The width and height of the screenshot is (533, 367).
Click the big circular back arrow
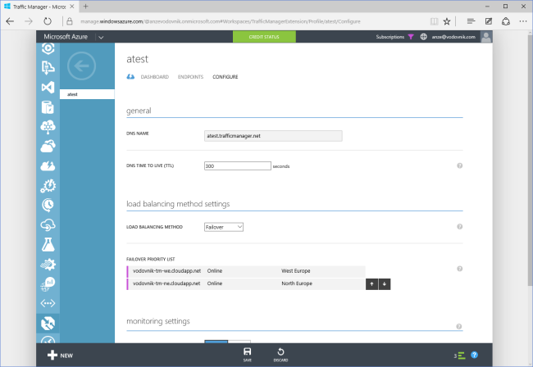click(x=81, y=66)
